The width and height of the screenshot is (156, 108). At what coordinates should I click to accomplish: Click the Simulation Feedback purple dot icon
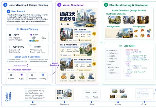tap(9, 70)
